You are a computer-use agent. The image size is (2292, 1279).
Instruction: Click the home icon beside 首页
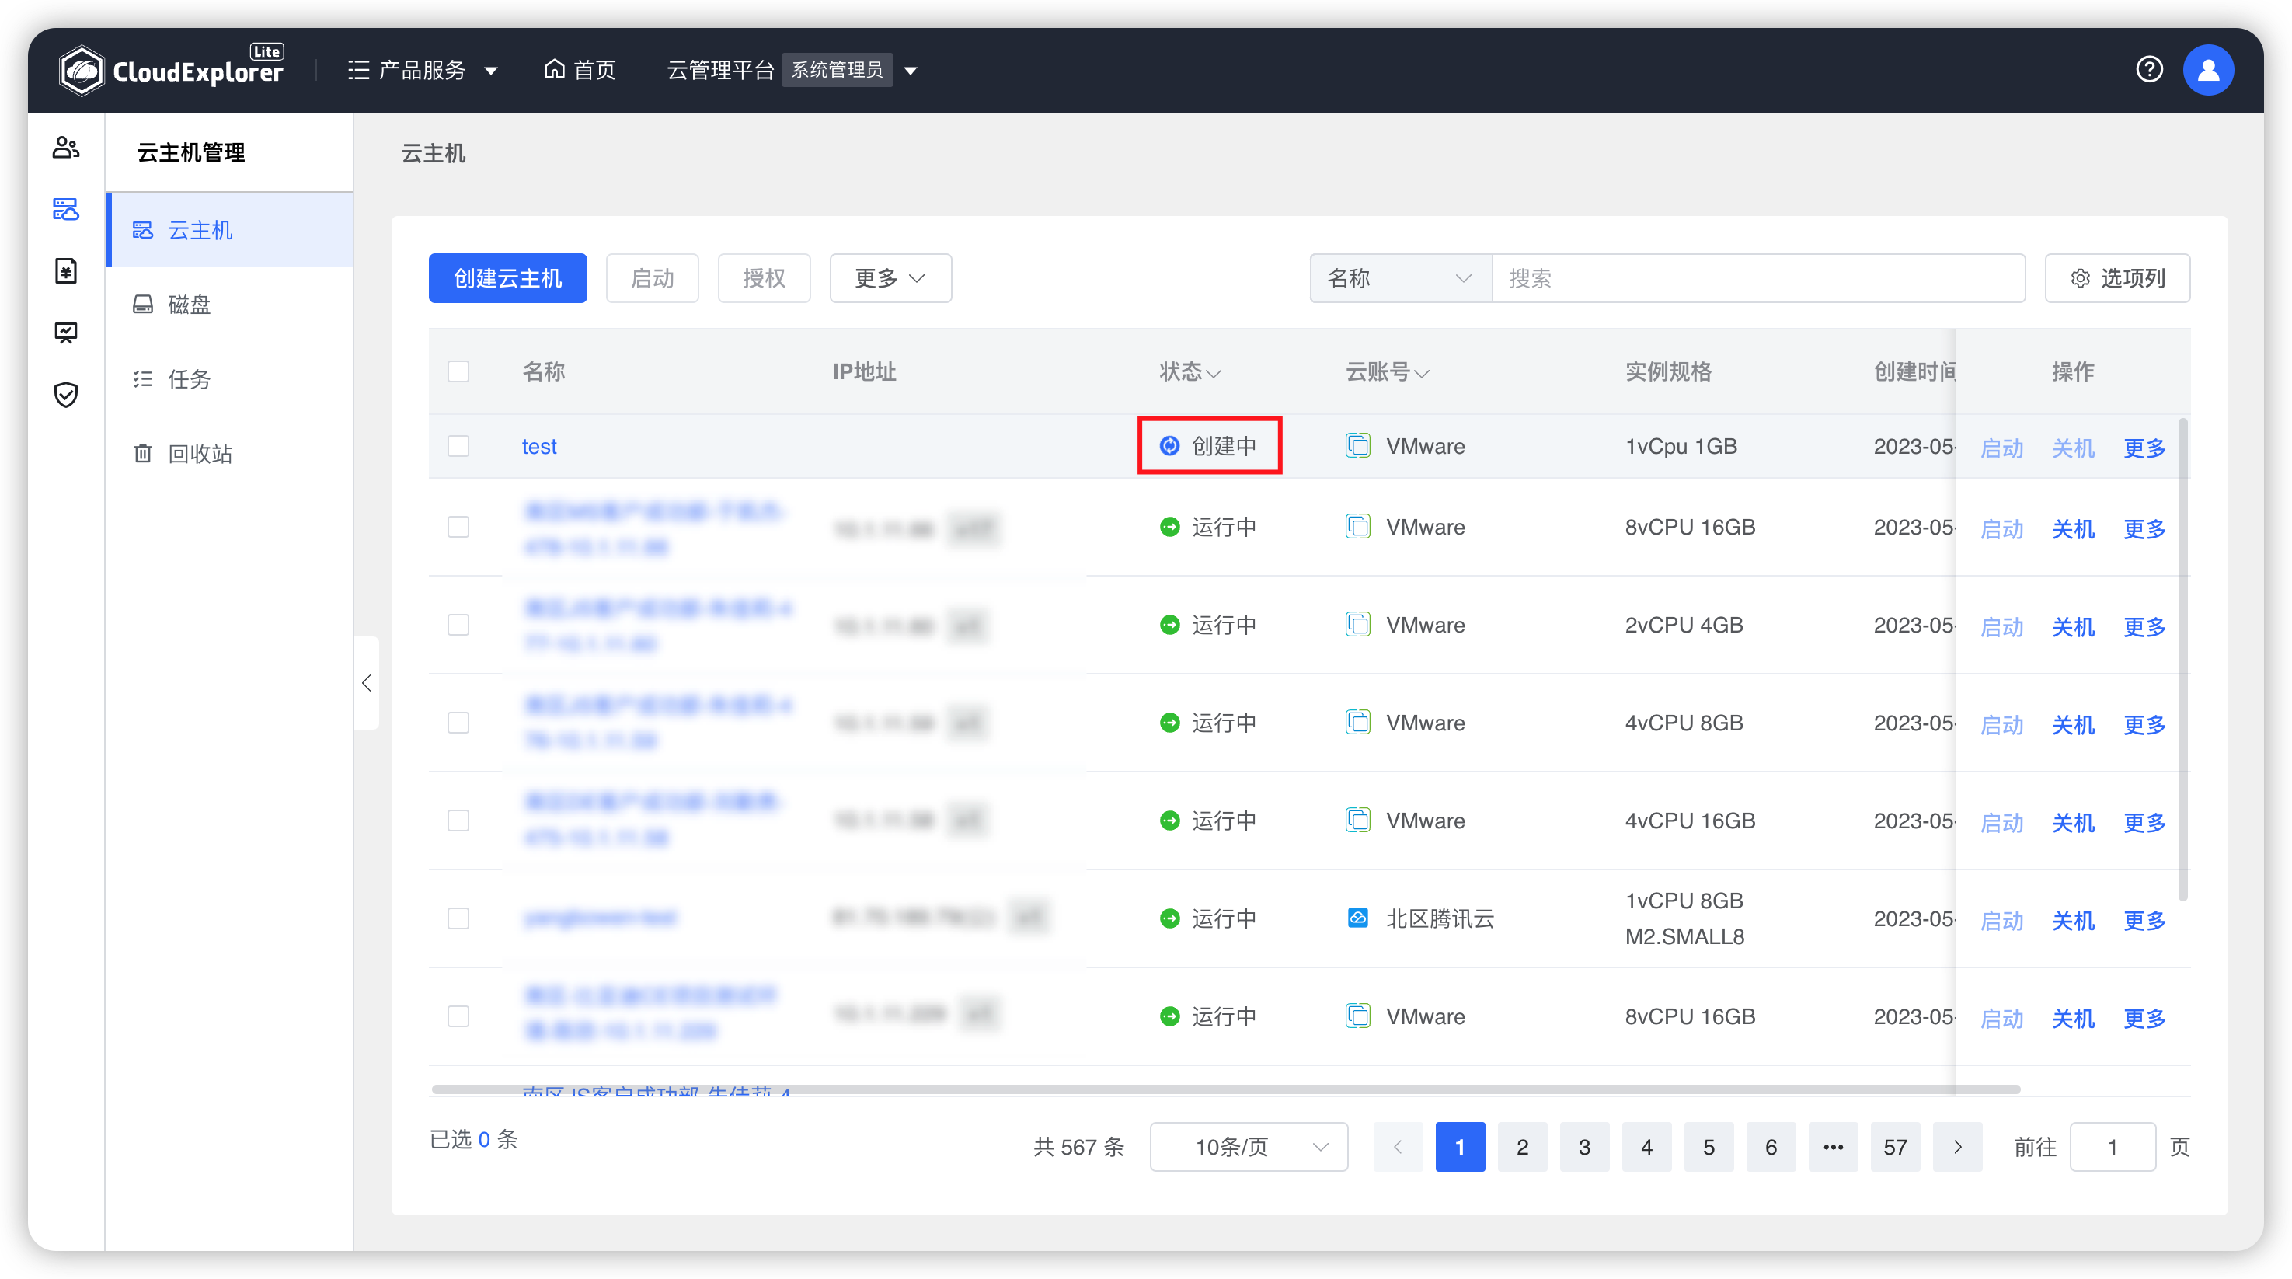point(554,68)
